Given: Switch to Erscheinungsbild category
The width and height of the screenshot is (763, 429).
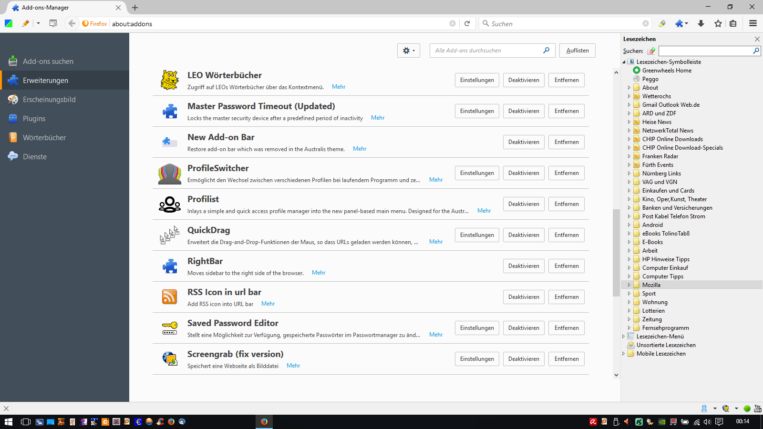Looking at the screenshot, I should tap(64, 99).
